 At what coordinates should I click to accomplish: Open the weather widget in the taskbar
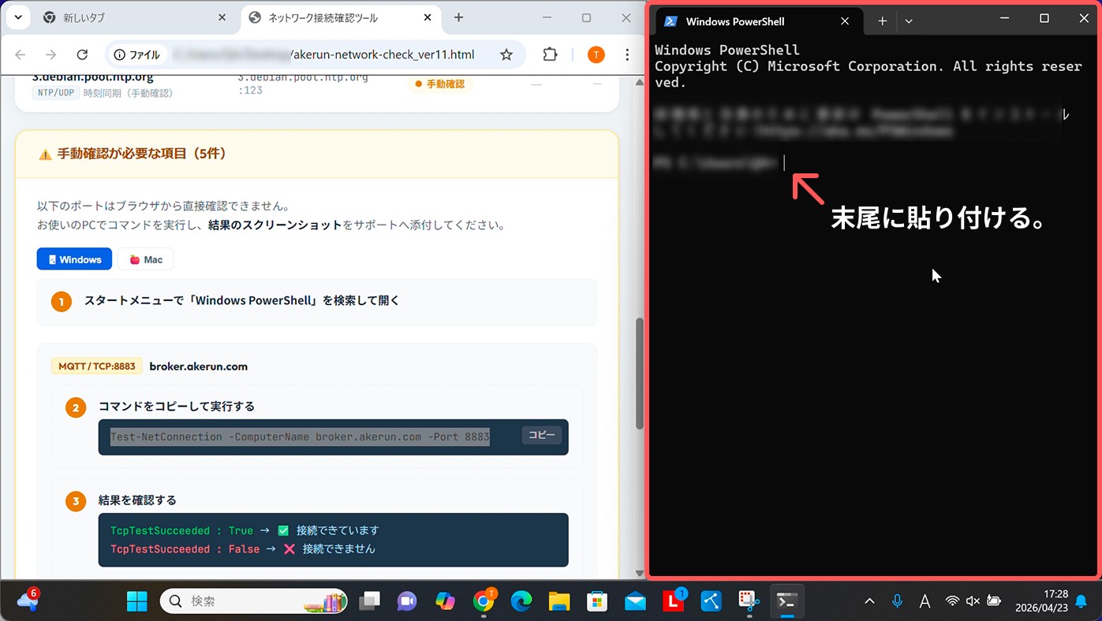tap(28, 601)
